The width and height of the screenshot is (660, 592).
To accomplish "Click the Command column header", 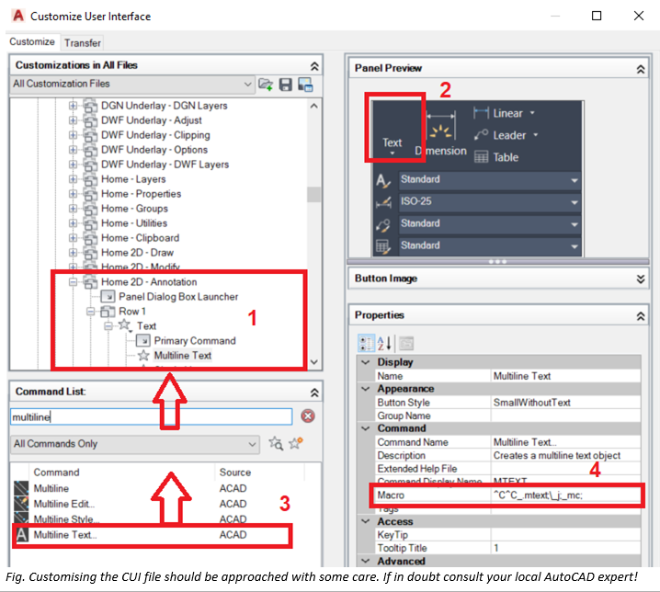I will (121, 472).
